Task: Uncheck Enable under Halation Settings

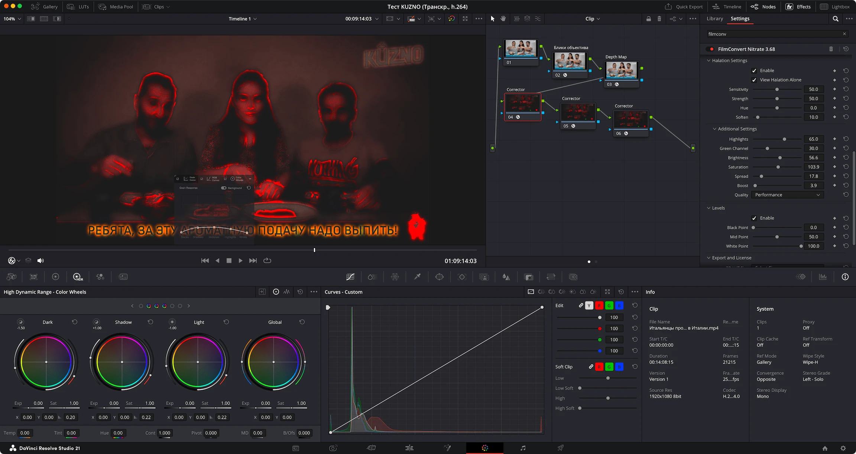Action: click(x=754, y=71)
